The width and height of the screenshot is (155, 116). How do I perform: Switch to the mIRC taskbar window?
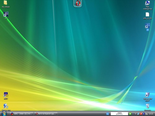[22, 114]
